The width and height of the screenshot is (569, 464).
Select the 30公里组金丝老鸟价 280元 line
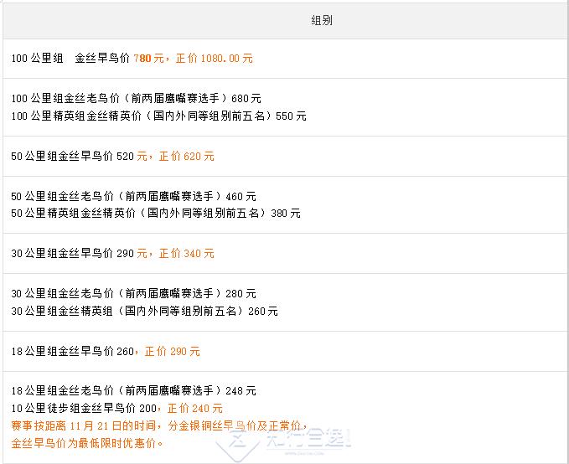tap(134, 294)
